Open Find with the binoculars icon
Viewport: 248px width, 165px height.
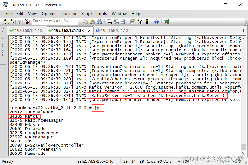click(99, 22)
